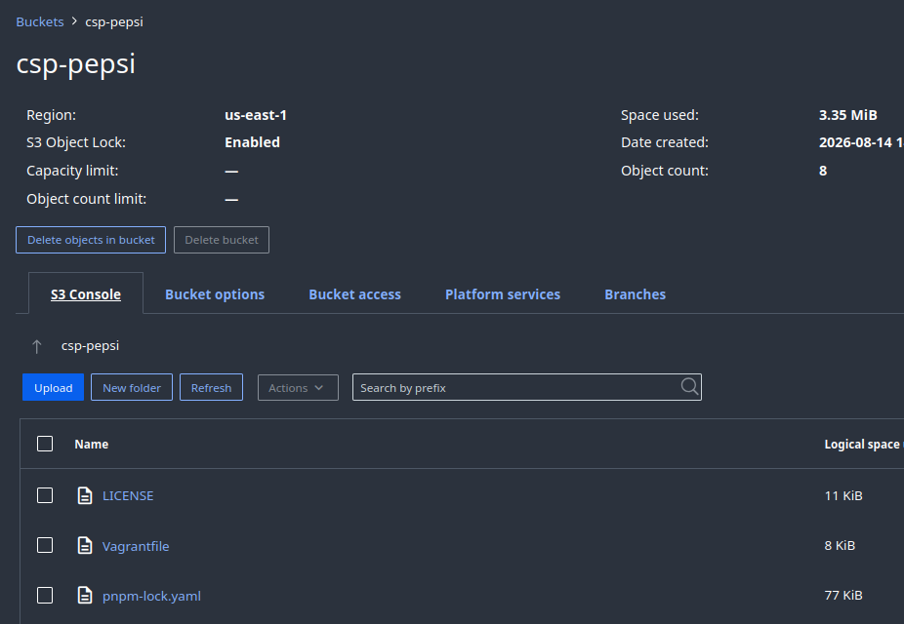Select the us-east-1 region value

(256, 115)
